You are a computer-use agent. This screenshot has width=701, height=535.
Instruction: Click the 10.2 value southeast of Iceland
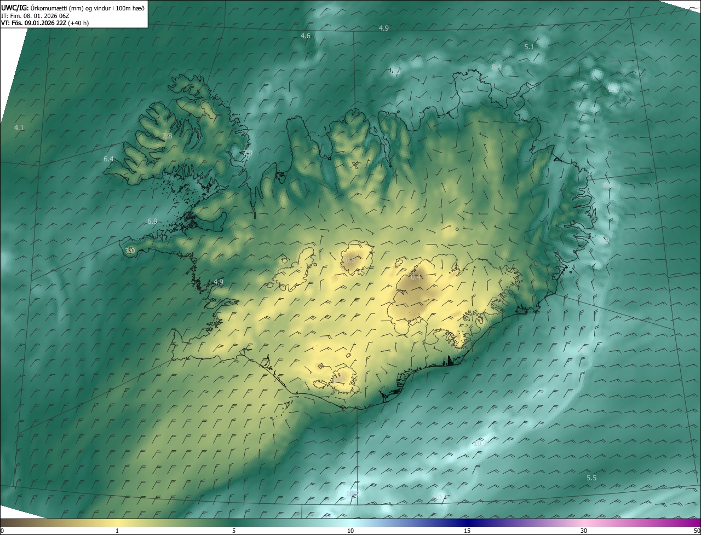[480, 444]
